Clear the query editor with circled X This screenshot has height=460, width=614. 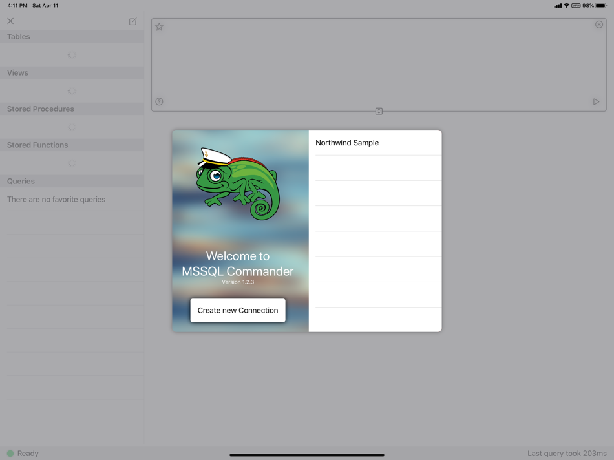tap(599, 25)
